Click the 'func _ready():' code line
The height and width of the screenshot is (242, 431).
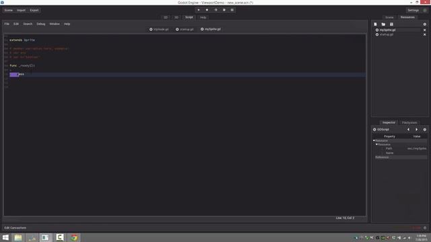pos(22,66)
